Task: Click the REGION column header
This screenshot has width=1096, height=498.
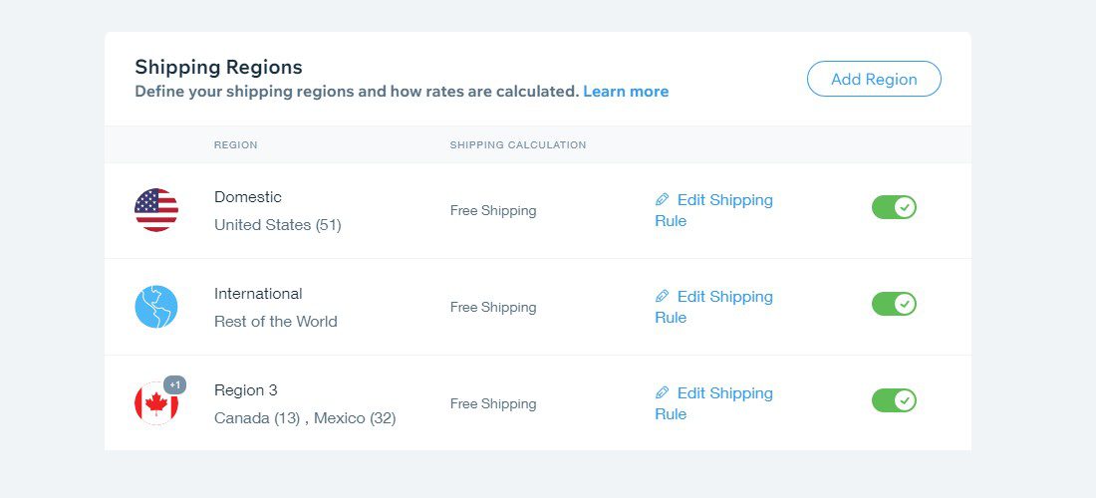Action: point(235,145)
